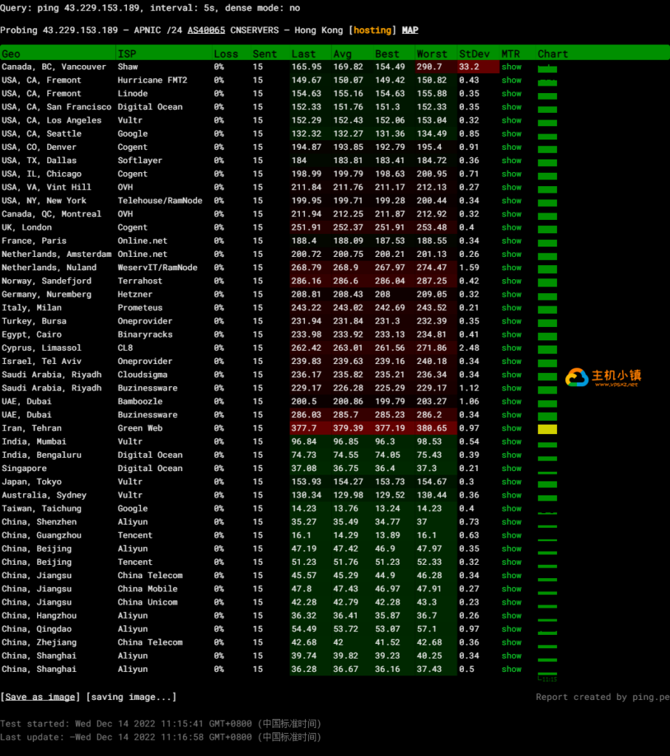Screen dimensions: 670x756
Task: Click the Save as image link
Action: pos(41,697)
